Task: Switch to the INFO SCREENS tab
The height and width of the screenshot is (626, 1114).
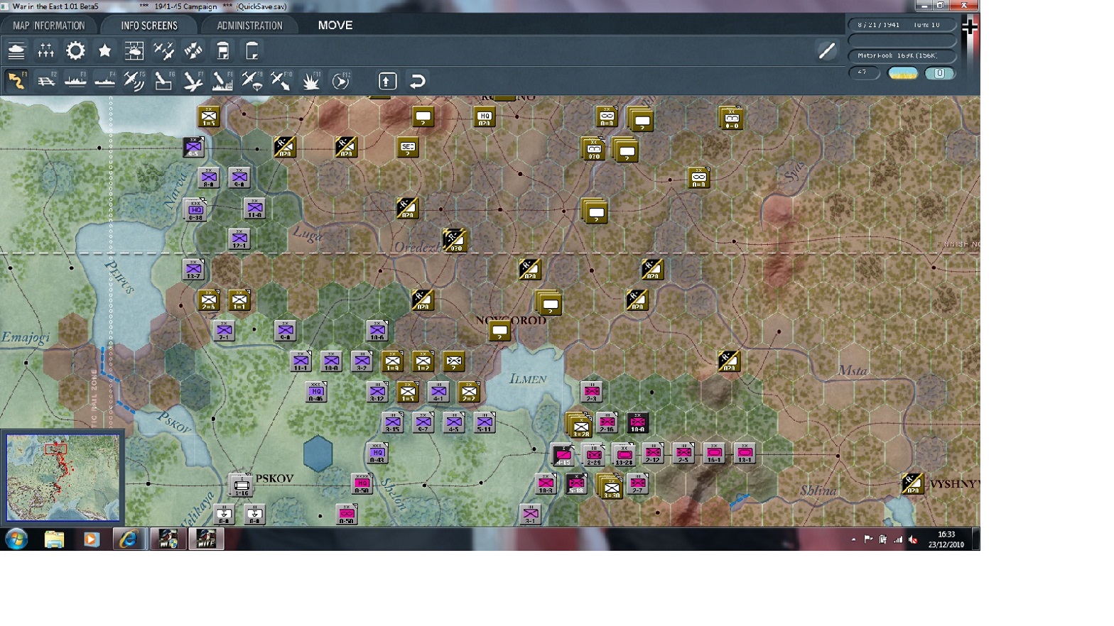Action: (x=149, y=26)
